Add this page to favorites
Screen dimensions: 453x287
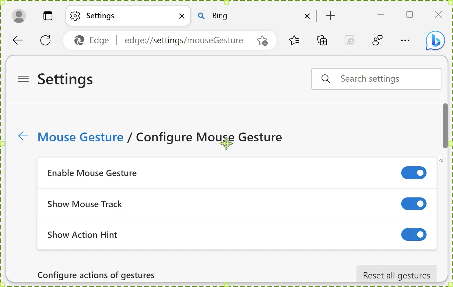click(262, 40)
